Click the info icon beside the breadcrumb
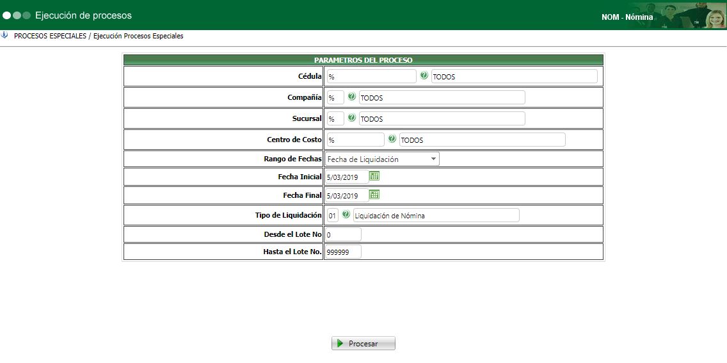Screen dimensions: 727x363 (5, 35)
